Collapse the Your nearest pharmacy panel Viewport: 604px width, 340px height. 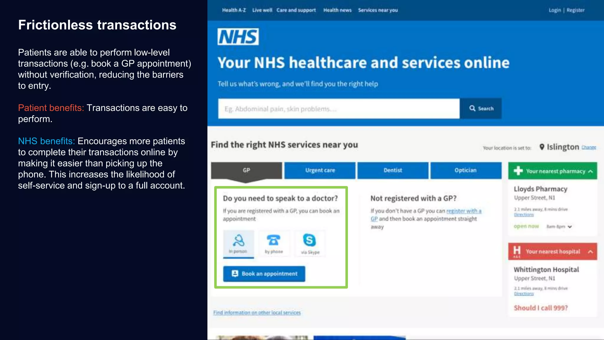(x=590, y=171)
